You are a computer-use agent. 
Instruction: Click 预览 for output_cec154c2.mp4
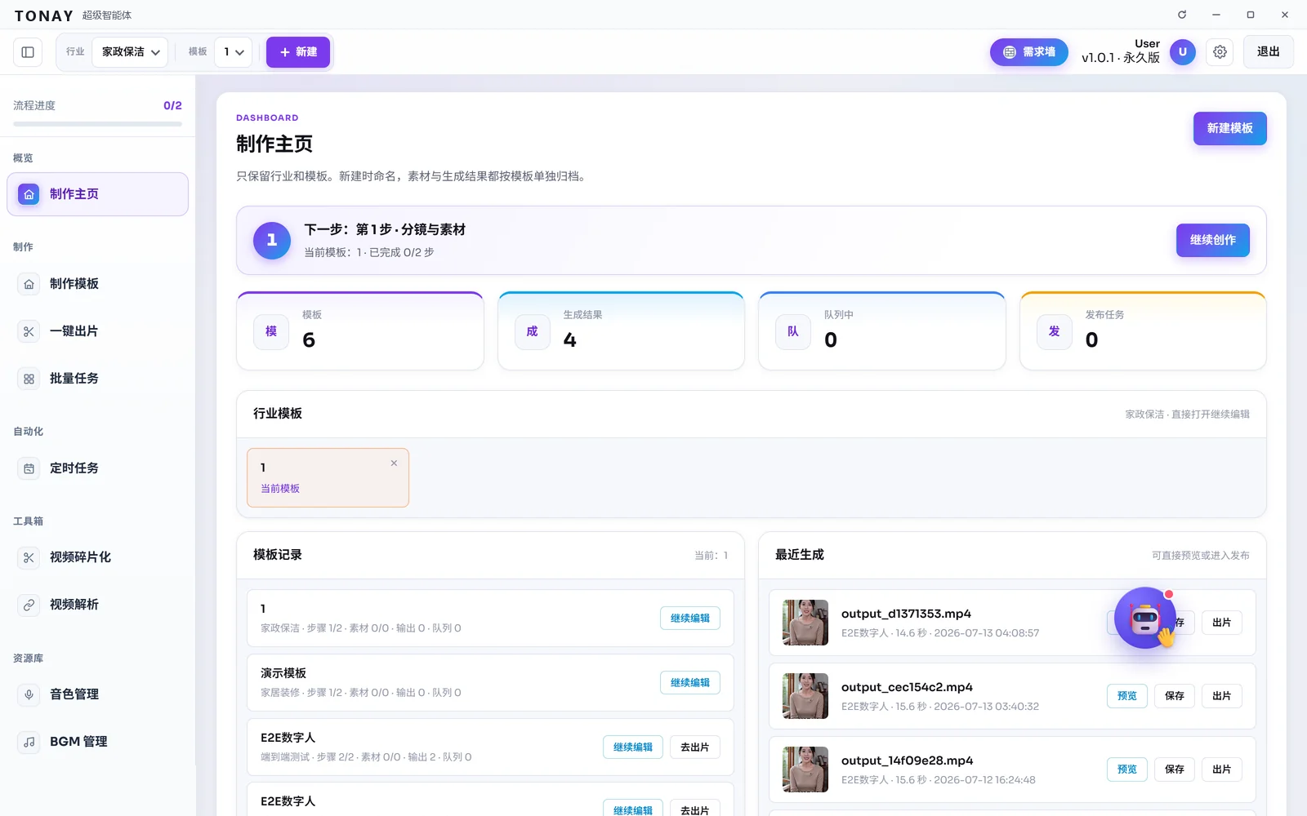click(x=1127, y=696)
